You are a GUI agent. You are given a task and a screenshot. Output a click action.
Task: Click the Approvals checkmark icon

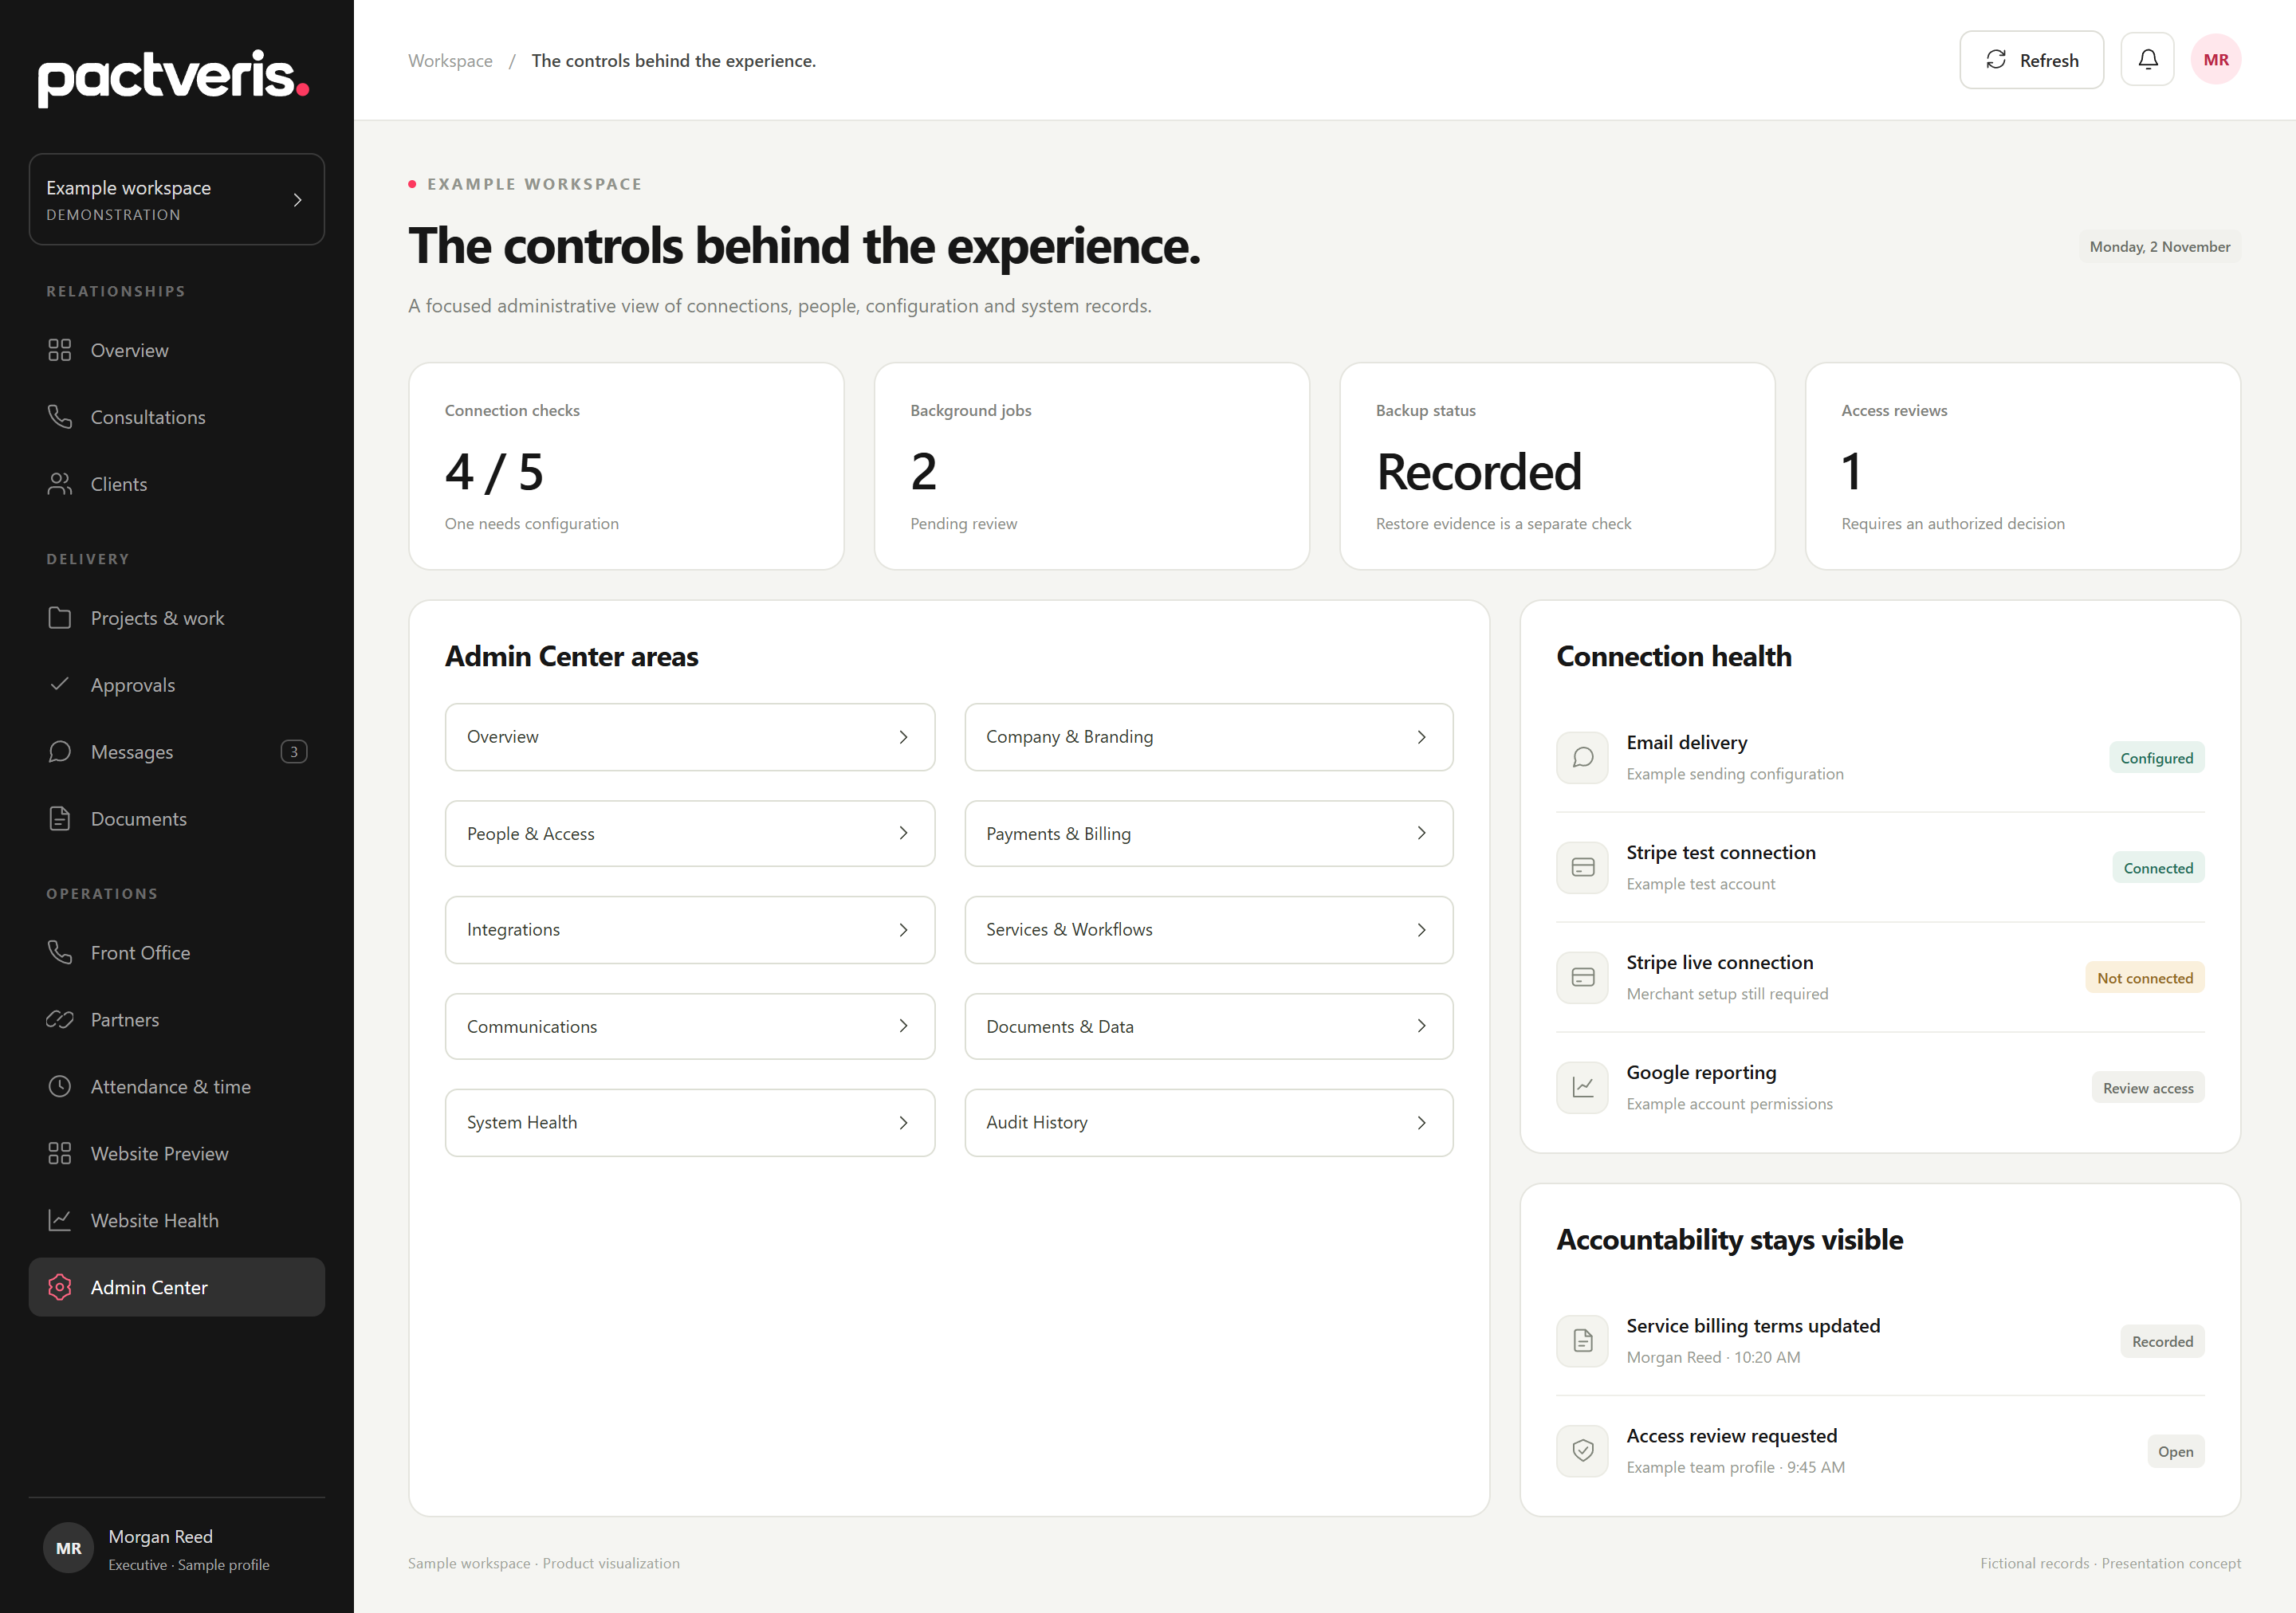pos(60,685)
